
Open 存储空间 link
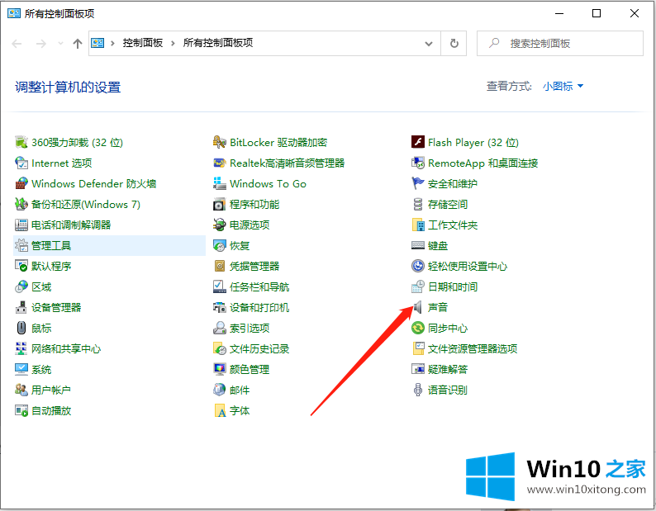tap(448, 204)
